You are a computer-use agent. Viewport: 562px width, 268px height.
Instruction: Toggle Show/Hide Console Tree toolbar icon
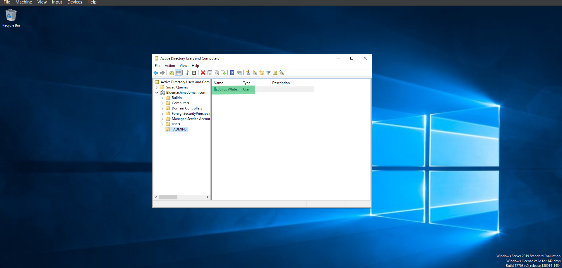click(179, 73)
